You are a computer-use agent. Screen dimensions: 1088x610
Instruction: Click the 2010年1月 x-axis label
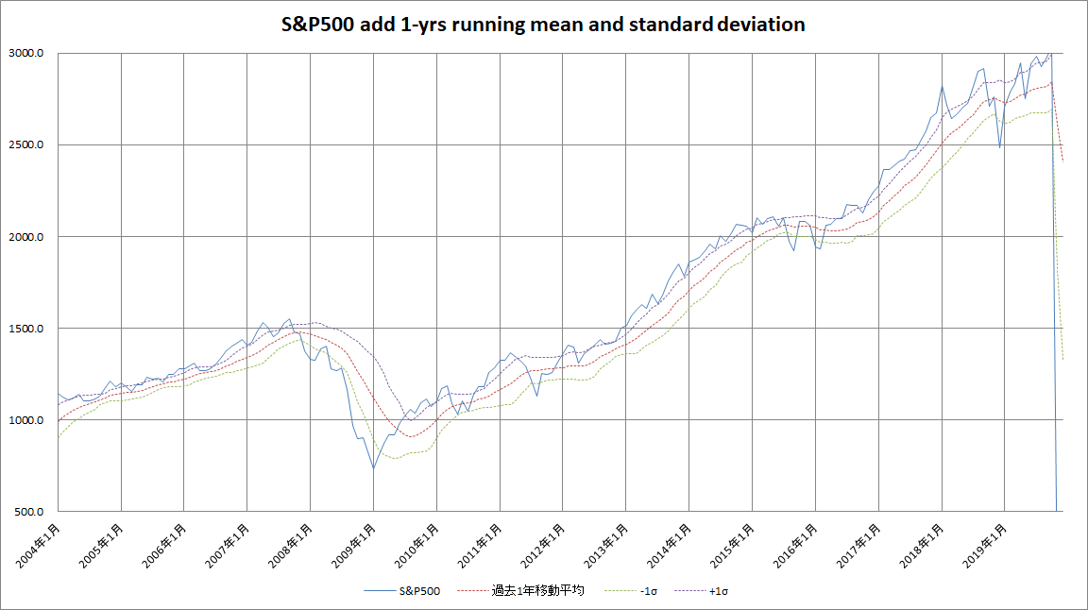417,546
